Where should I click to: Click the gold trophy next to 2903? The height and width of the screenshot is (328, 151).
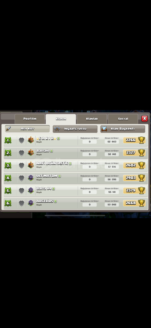pos(141,178)
